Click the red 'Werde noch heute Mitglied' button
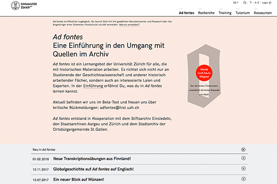This screenshot has height=184, width=277. (204, 73)
